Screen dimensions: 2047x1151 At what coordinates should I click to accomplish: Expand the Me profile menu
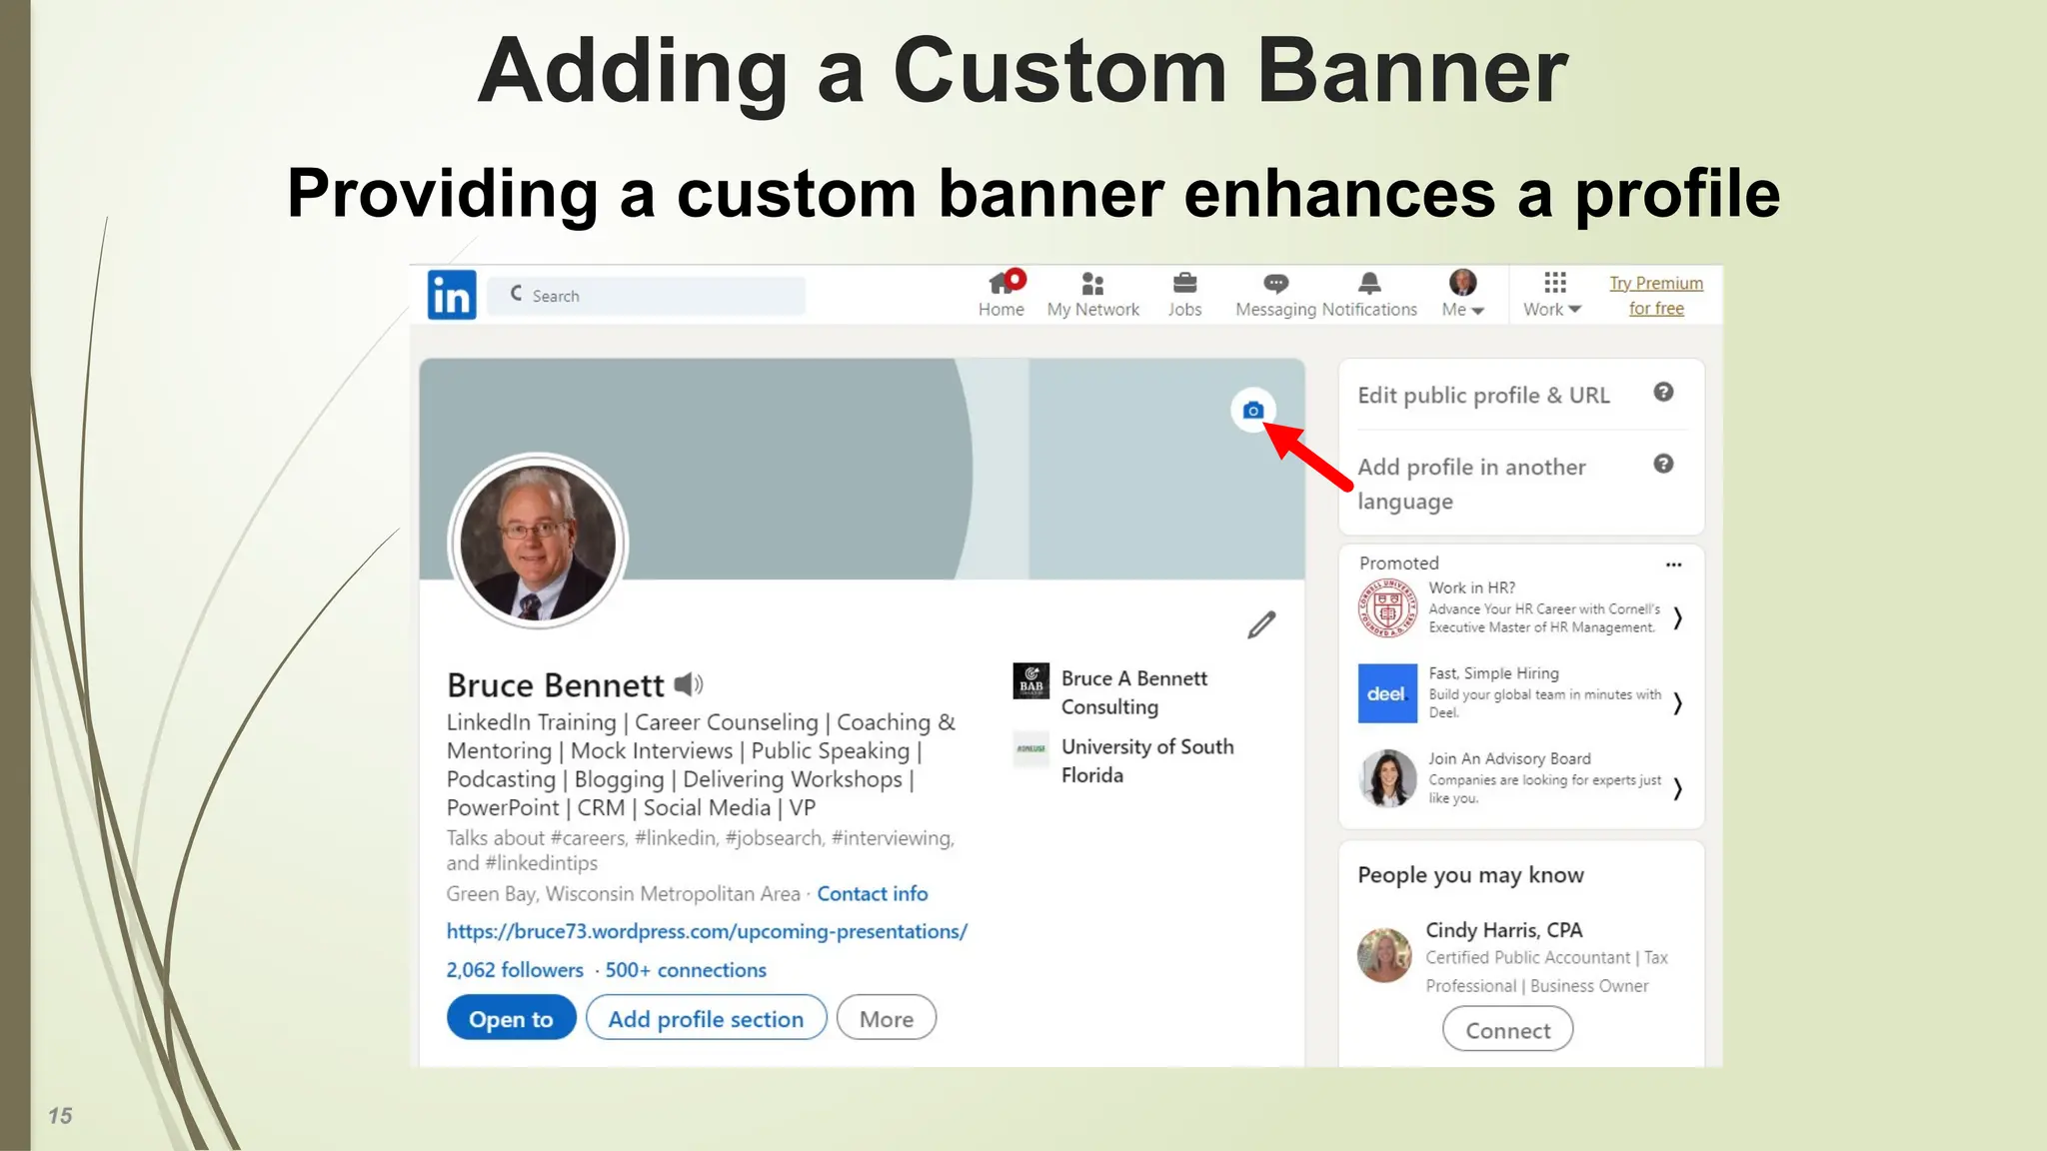click(1462, 294)
